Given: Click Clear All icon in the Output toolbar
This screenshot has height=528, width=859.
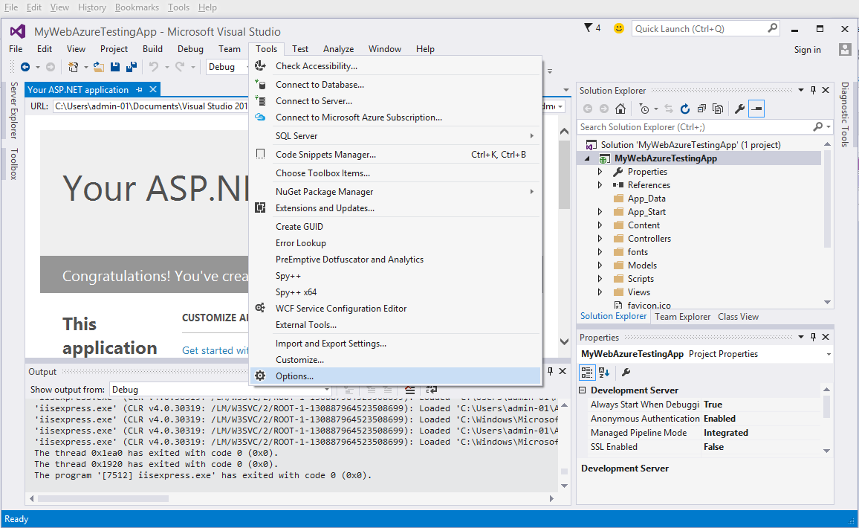Looking at the screenshot, I should coord(409,390).
